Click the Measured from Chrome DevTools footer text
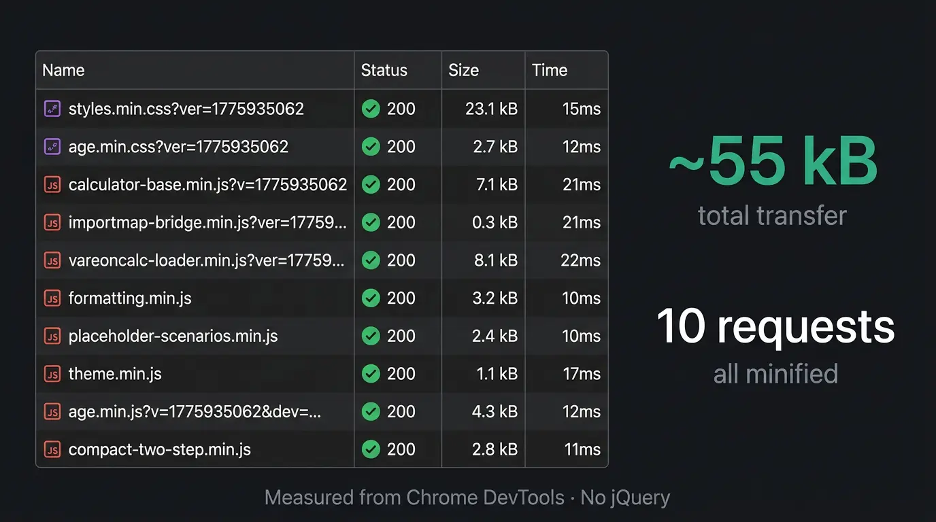Image resolution: width=936 pixels, height=522 pixels. (x=467, y=497)
